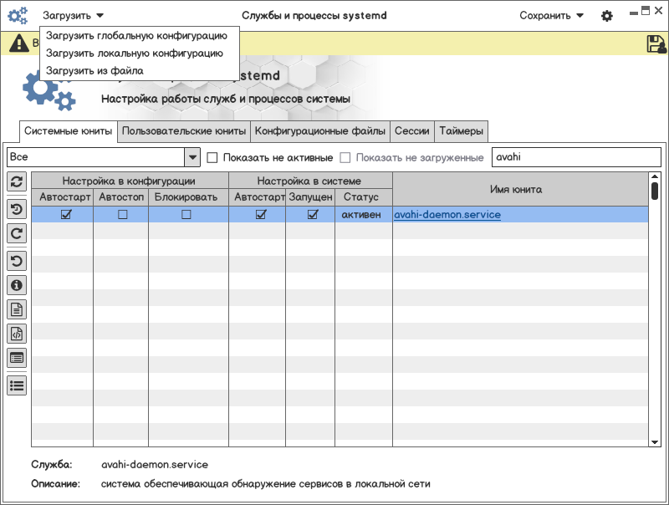Click the history clock-arrow icon in sidebar

point(17,209)
